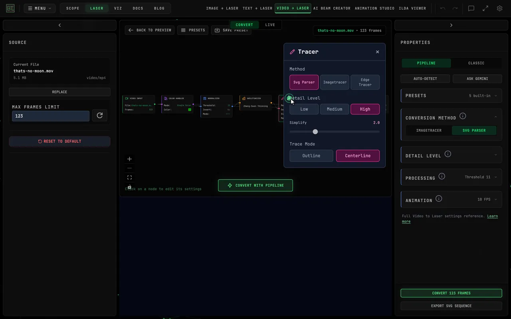Viewport: 511px width, 319px height.
Task: Open the comment bubble icon
Action: point(471,8)
